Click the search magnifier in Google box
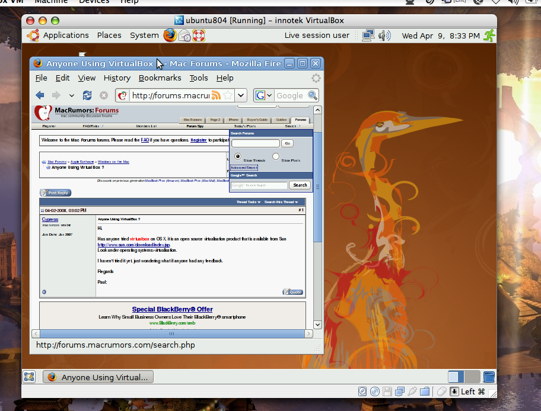Screen dimensions: 541x411 pos(313,95)
